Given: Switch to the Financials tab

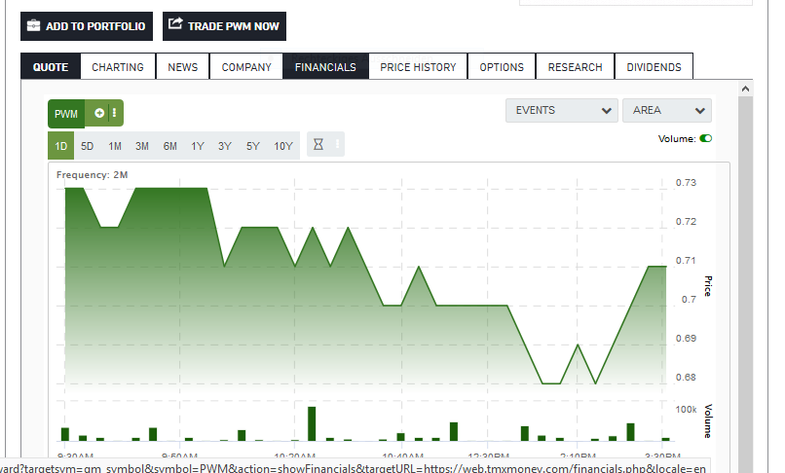Looking at the screenshot, I should coord(325,67).
